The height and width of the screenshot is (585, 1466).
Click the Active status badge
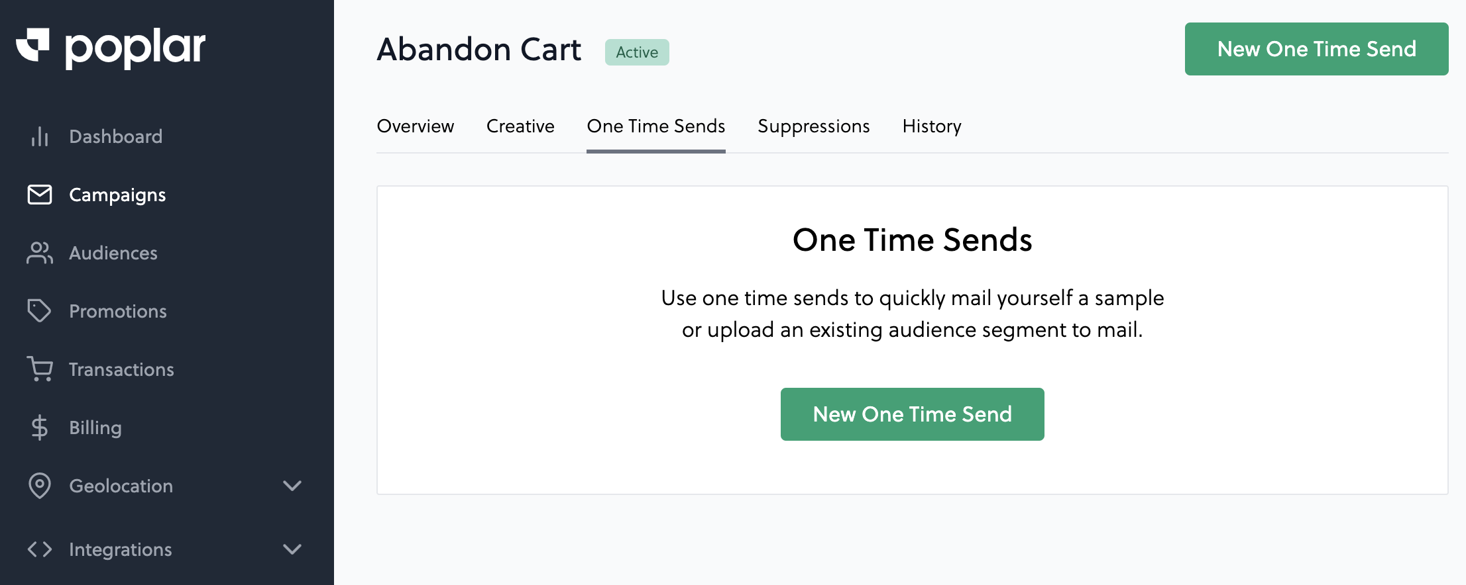(637, 52)
